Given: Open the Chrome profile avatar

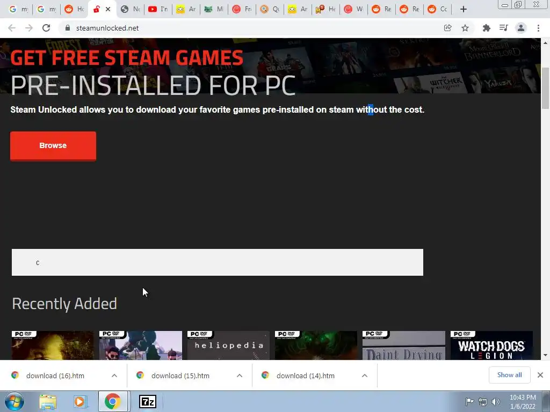Looking at the screenshot, I should point(521,28).
